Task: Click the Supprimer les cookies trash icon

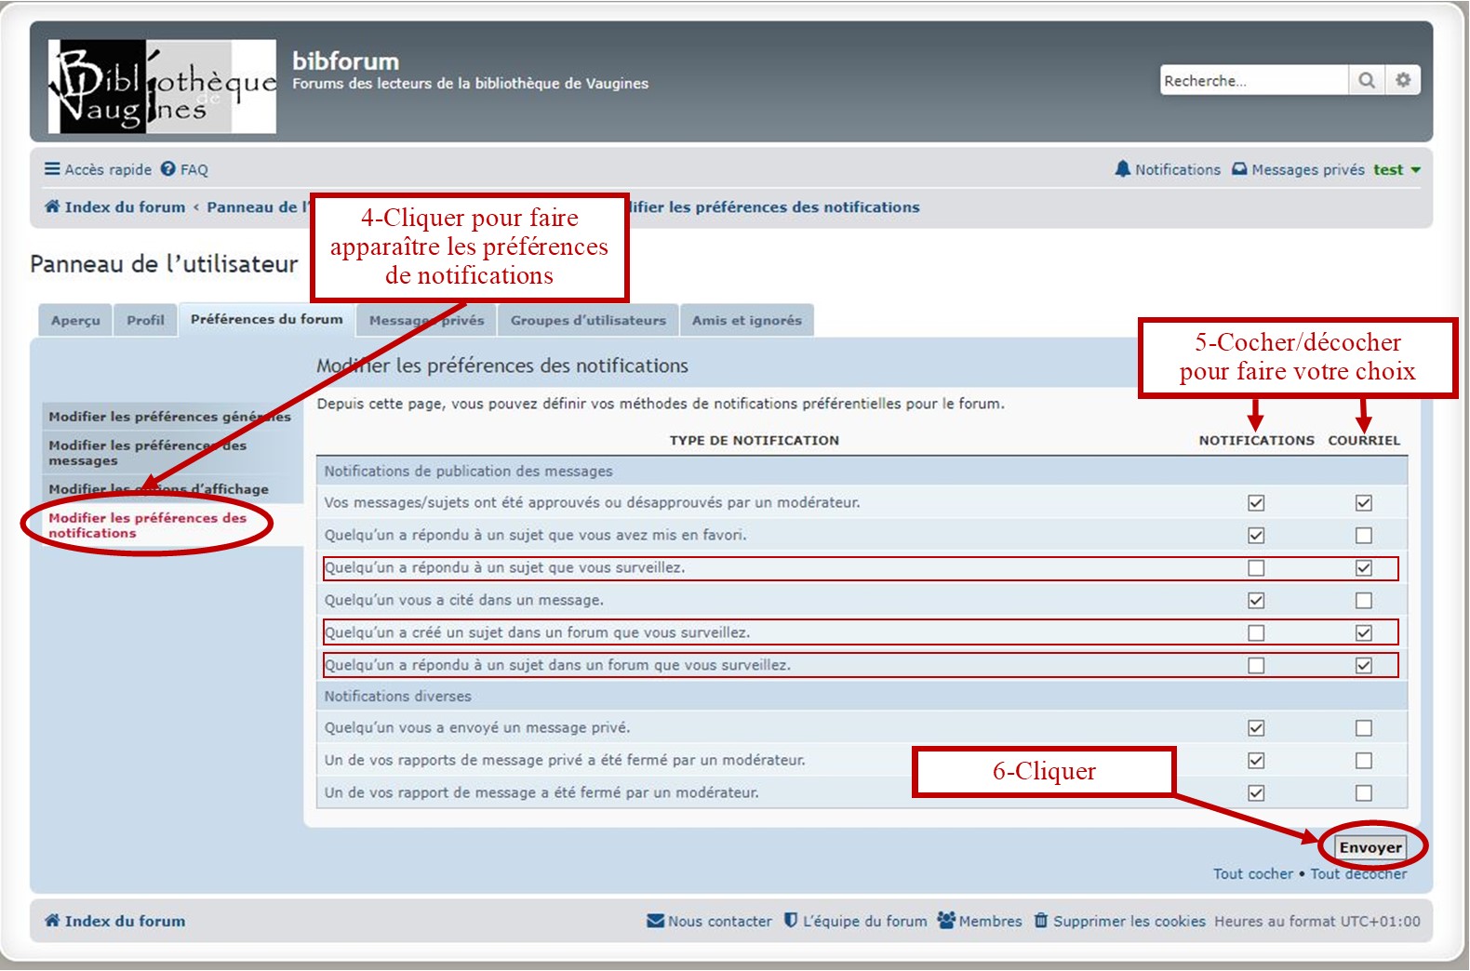Action: [1041, 921]
